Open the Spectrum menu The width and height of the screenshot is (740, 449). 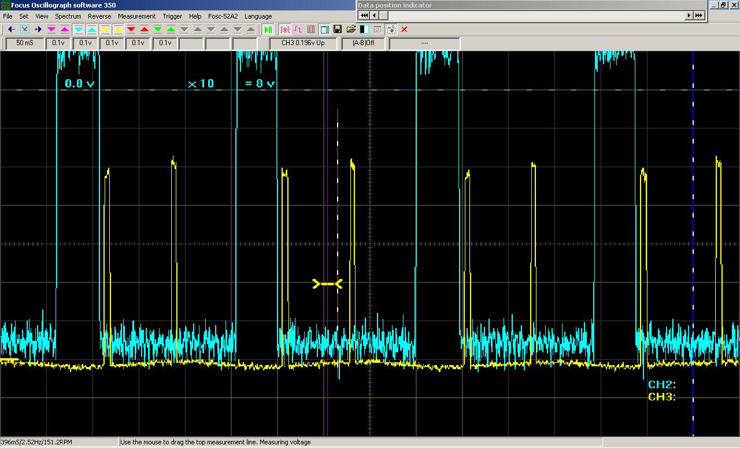(68, 16)
